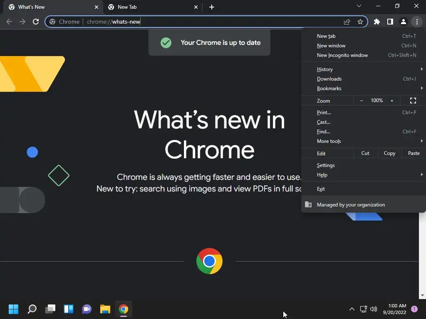This screenshot has height=319, width=426.
Task: Click the Copy button in Edit row
Action: pyautogui.click(x=389, y=153)
